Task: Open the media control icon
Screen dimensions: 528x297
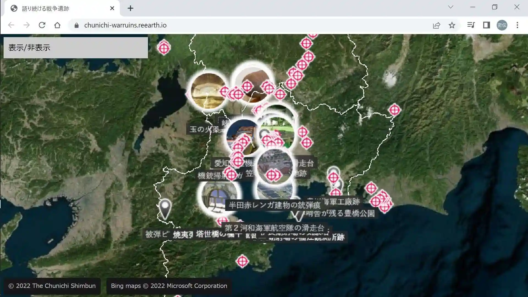Action: 471,25
